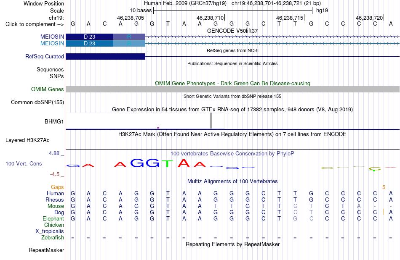Screen dimensions: 400x260
Task: Click the Human species row label
Action: coord(55,193)
